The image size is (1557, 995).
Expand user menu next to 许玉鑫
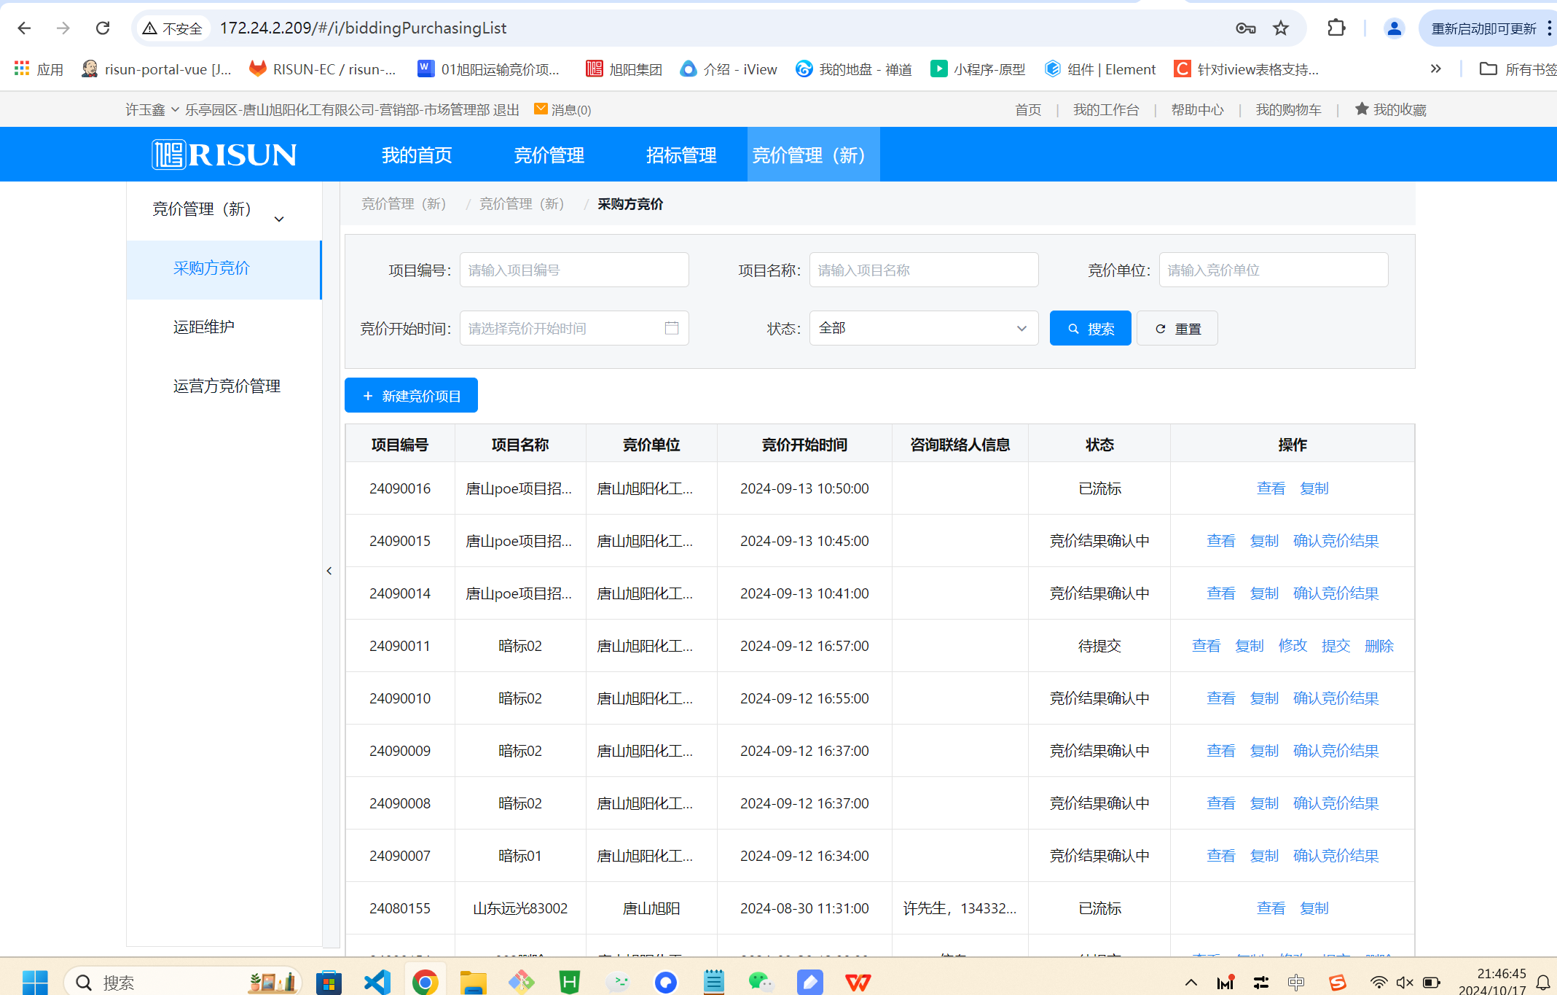tap(176, 109)
